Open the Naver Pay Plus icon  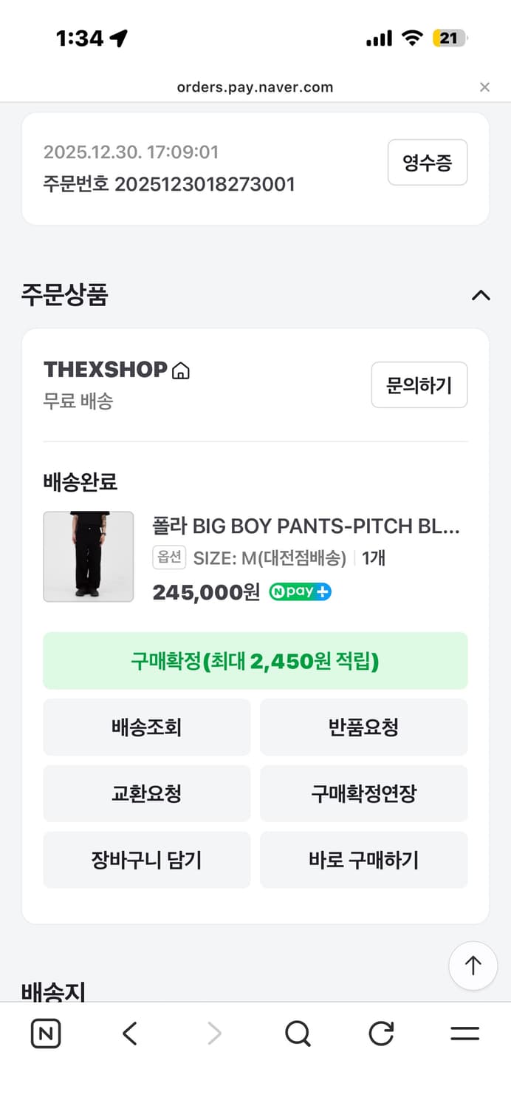click(300, 592)
